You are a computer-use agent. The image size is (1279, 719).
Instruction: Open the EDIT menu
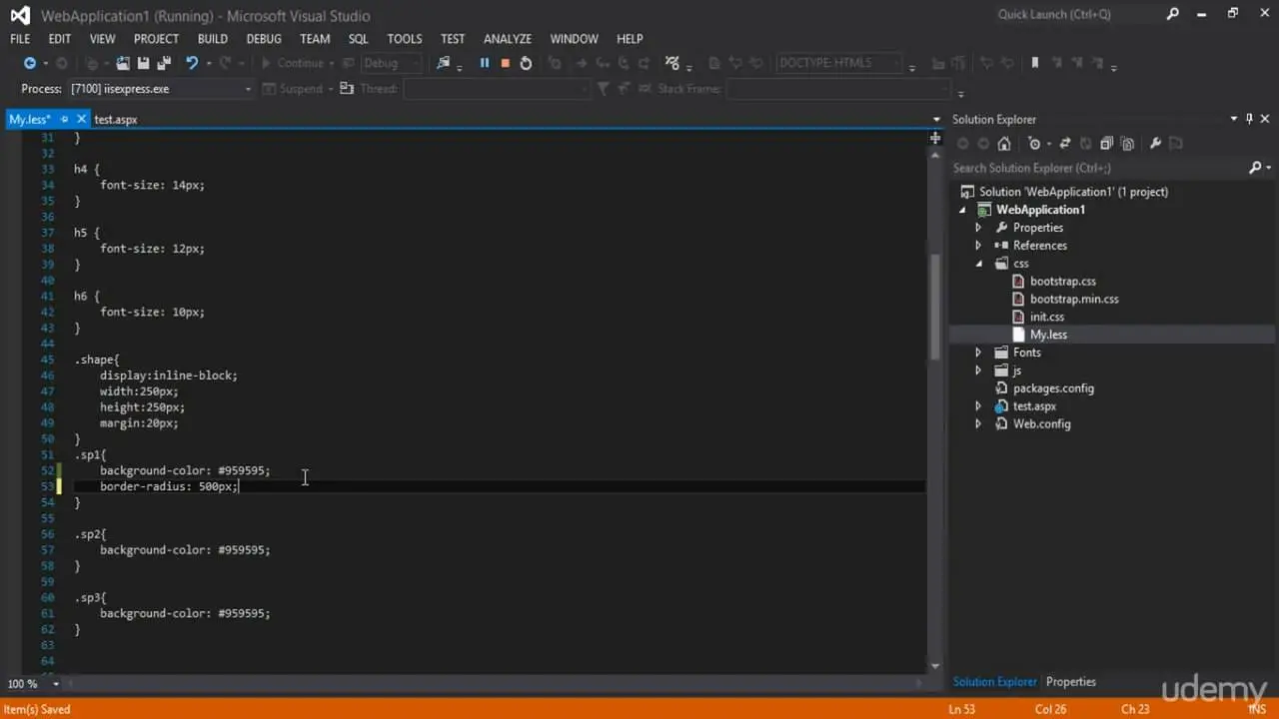pyautogui.click(x=60, y=39)
